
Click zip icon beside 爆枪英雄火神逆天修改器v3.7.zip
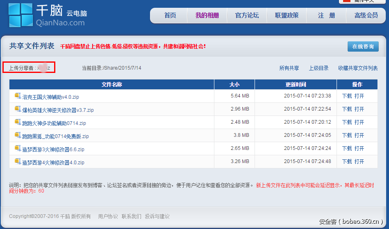pyautogui.click(x=18, y=109)
